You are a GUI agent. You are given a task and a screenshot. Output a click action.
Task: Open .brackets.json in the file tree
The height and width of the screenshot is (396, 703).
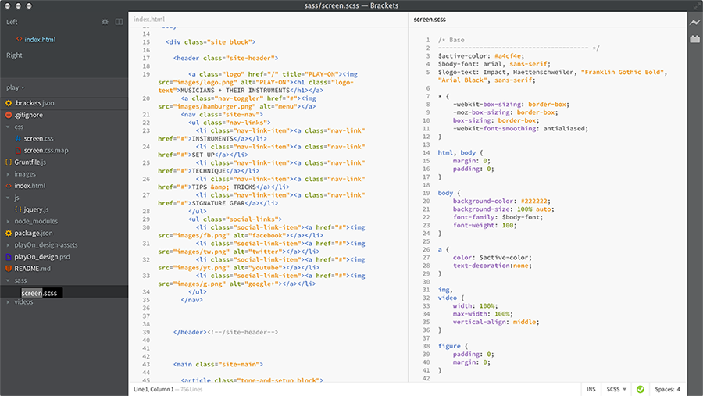(34, 103)
